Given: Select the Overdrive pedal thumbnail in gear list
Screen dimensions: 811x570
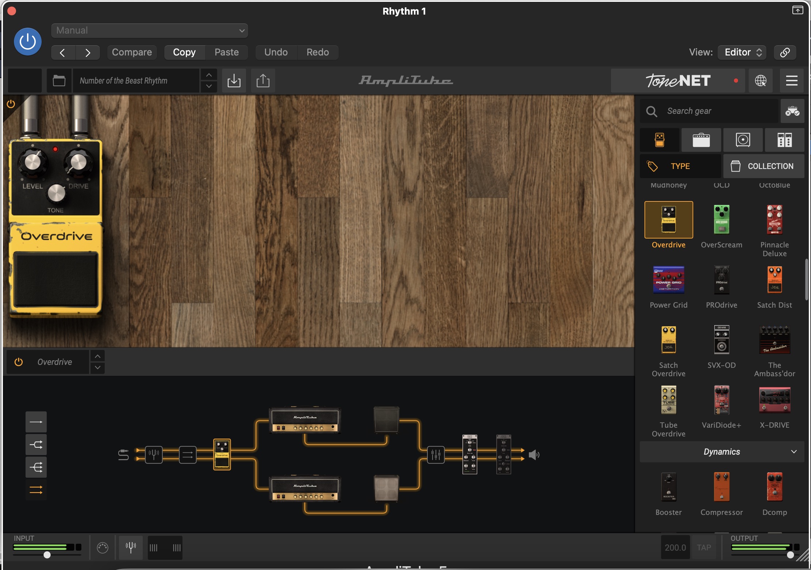Looking at the screenshot, I should click(x=669, y=220).
